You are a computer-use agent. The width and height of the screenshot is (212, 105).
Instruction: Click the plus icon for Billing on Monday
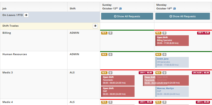[x=164, y=33]
